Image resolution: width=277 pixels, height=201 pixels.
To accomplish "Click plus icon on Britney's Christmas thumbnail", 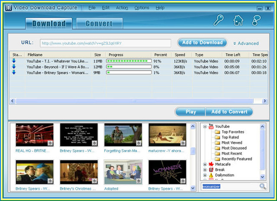I will click(x=94, y=181).
